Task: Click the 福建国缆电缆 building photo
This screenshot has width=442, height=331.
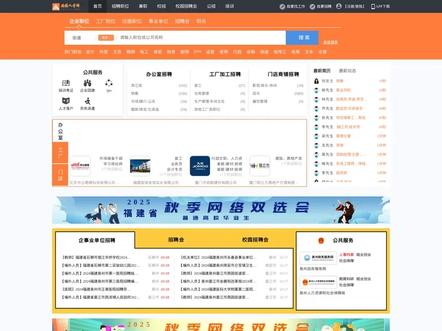Action: (140, 165)
